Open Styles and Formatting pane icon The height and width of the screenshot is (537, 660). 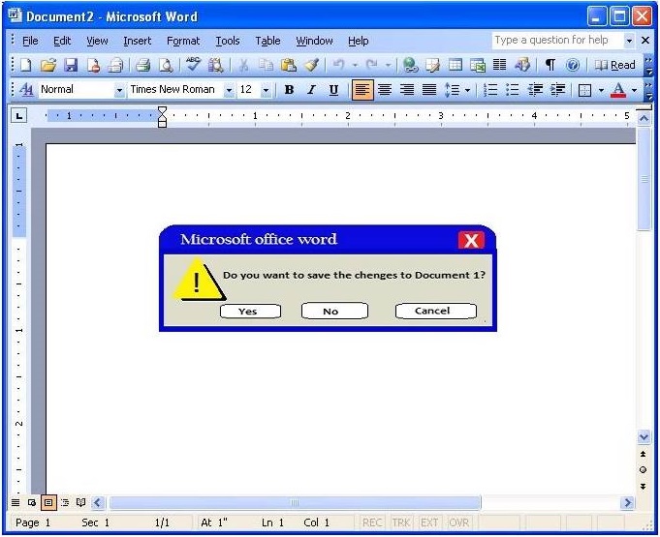tap(26, 89)
